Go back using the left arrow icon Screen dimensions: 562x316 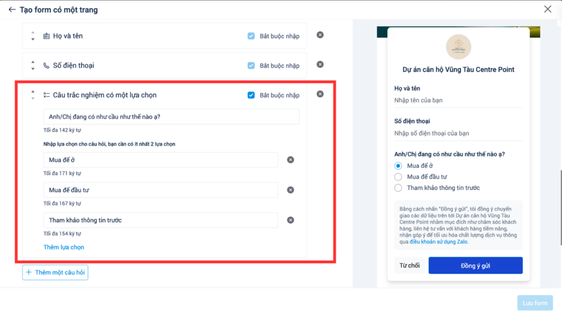(12, 10)
